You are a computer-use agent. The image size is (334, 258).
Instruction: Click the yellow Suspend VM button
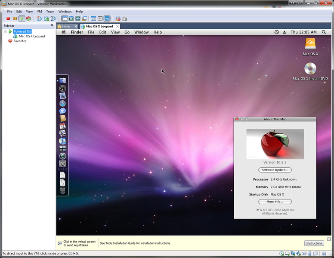click(15, 18)
